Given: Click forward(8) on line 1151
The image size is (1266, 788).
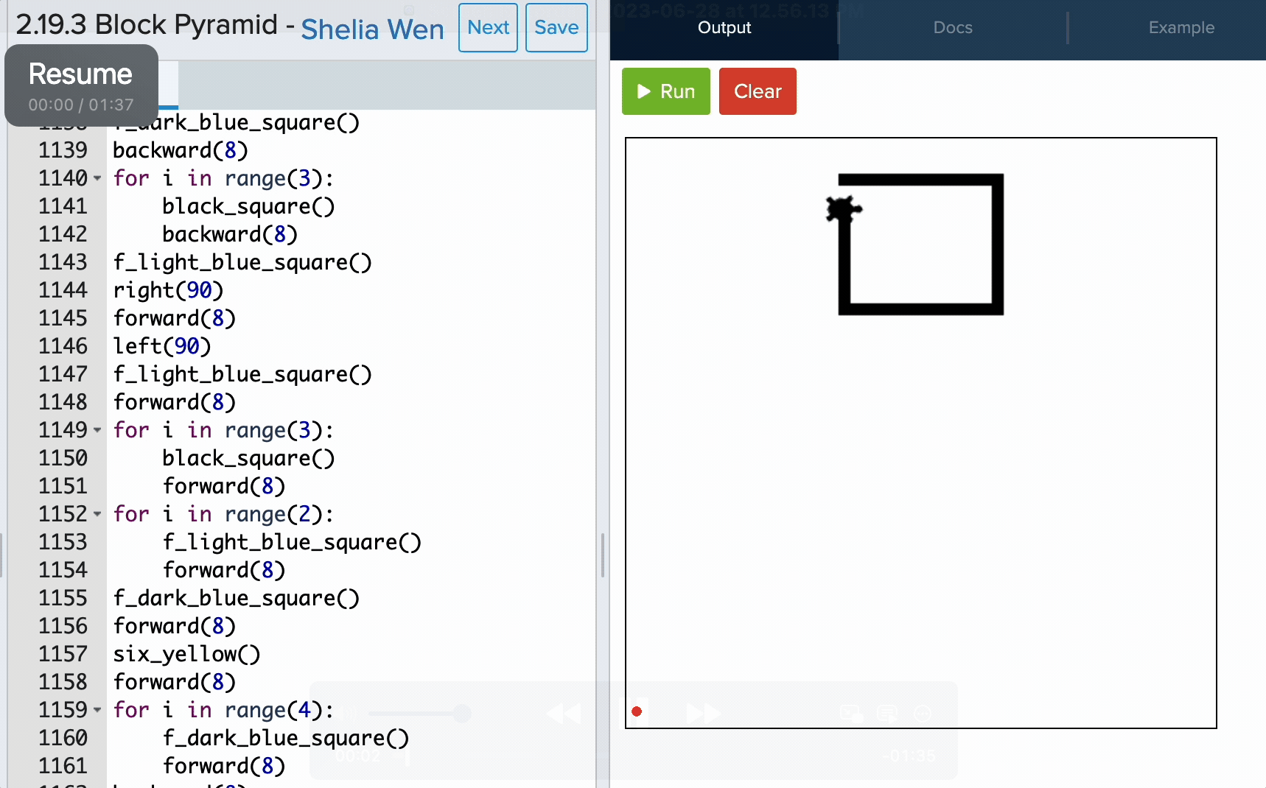Looking at the screenshot, I should (224, 486).
